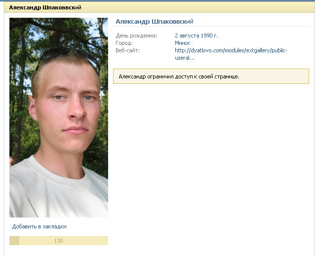315x255 pixels.
Task: Click the trees background in profile photo
Action: [20, 60]
